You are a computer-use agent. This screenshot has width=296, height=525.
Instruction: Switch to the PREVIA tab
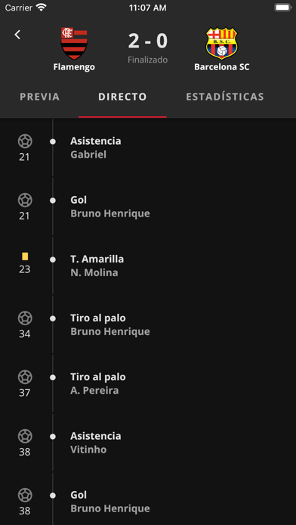(39, 97)
